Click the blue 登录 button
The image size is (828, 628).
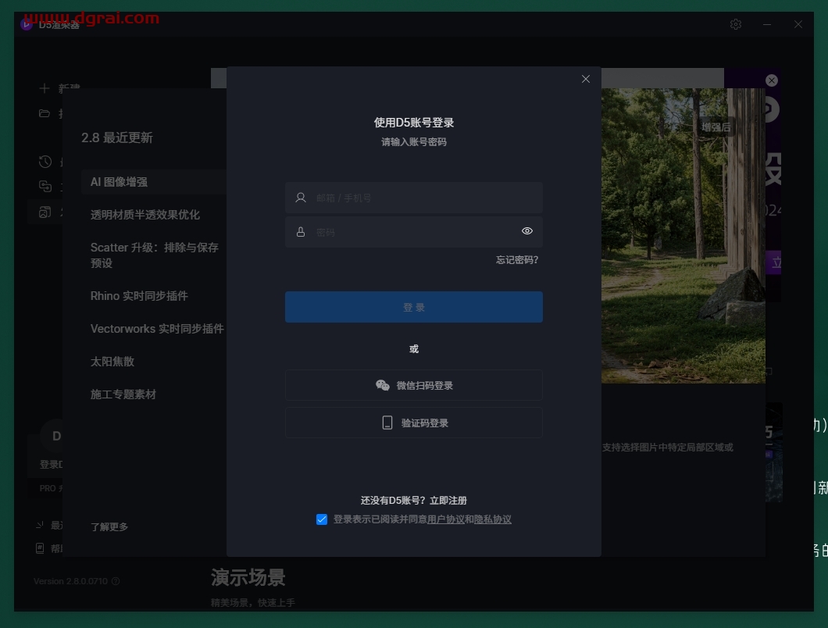[x=413, y=307]
